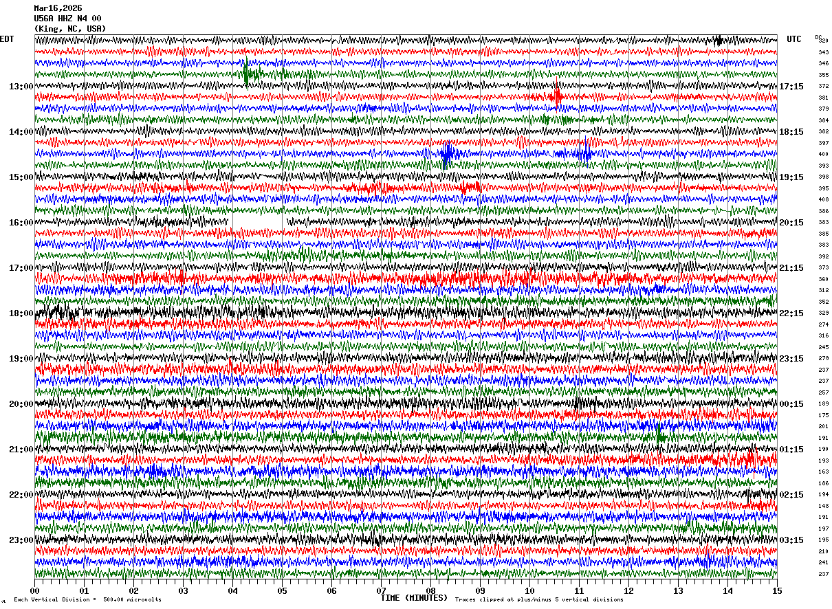Click the DC offset value "392"
Screen dimensions: 832x609
pos(823,256)
